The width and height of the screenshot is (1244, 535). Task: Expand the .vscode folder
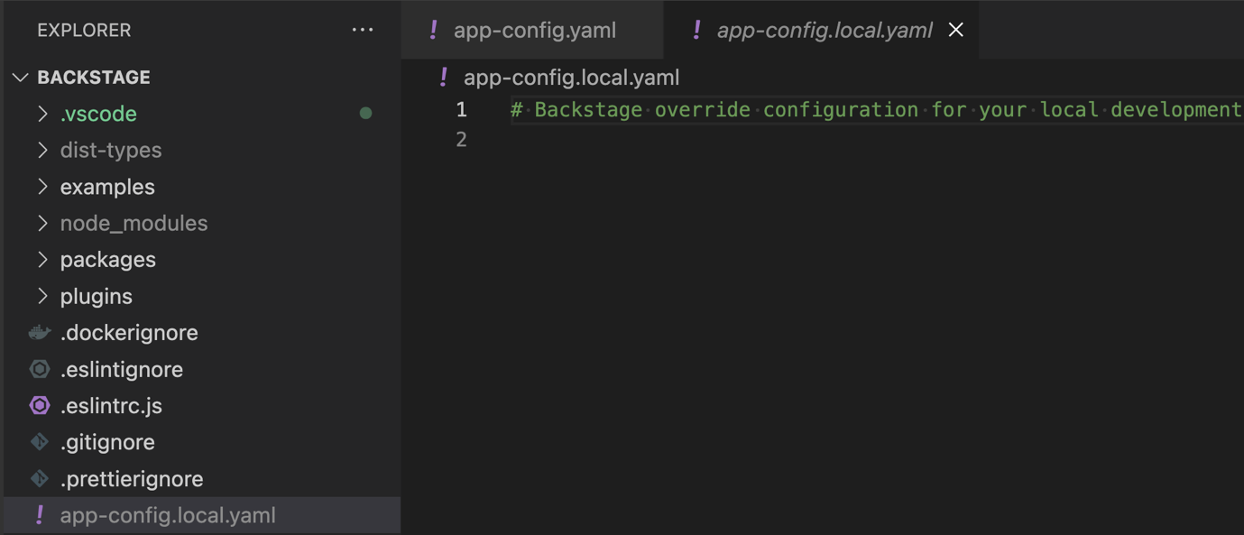[x=42, y=114]
